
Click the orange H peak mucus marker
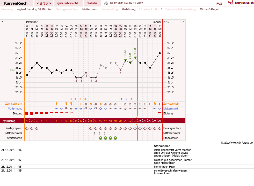point(71,99)
